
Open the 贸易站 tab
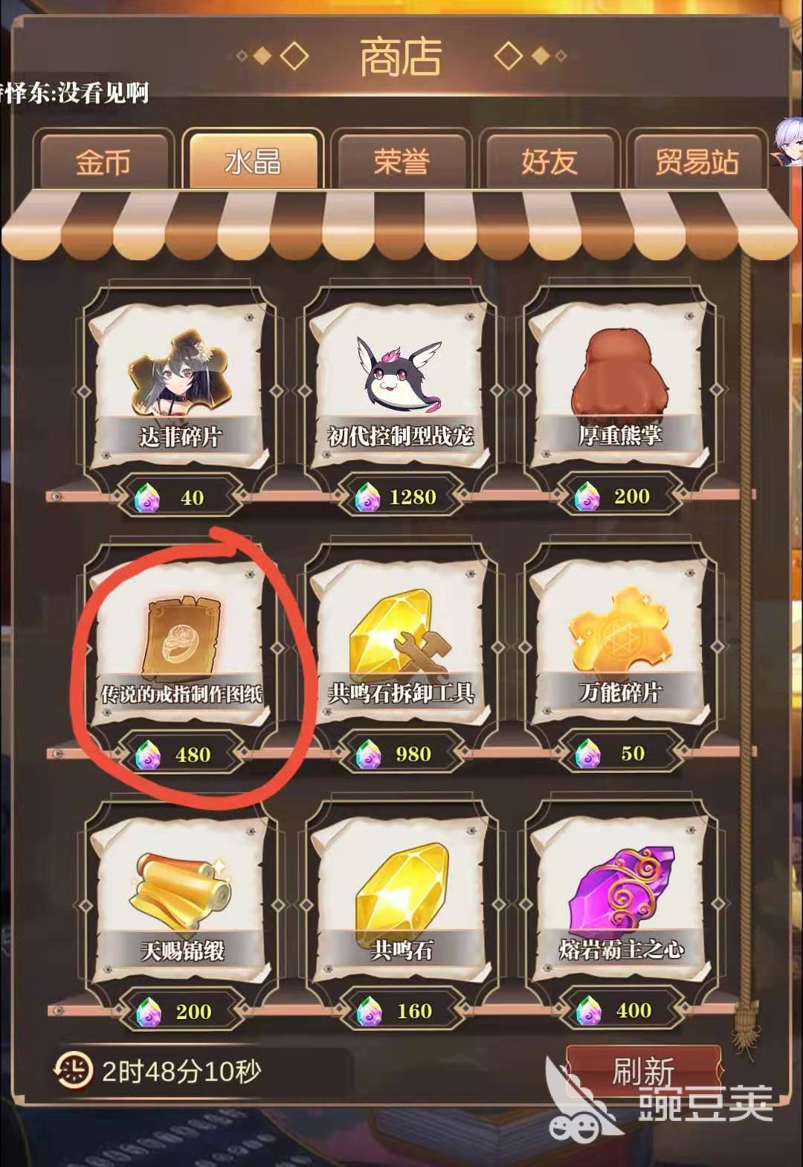click(x=697, y=161)
